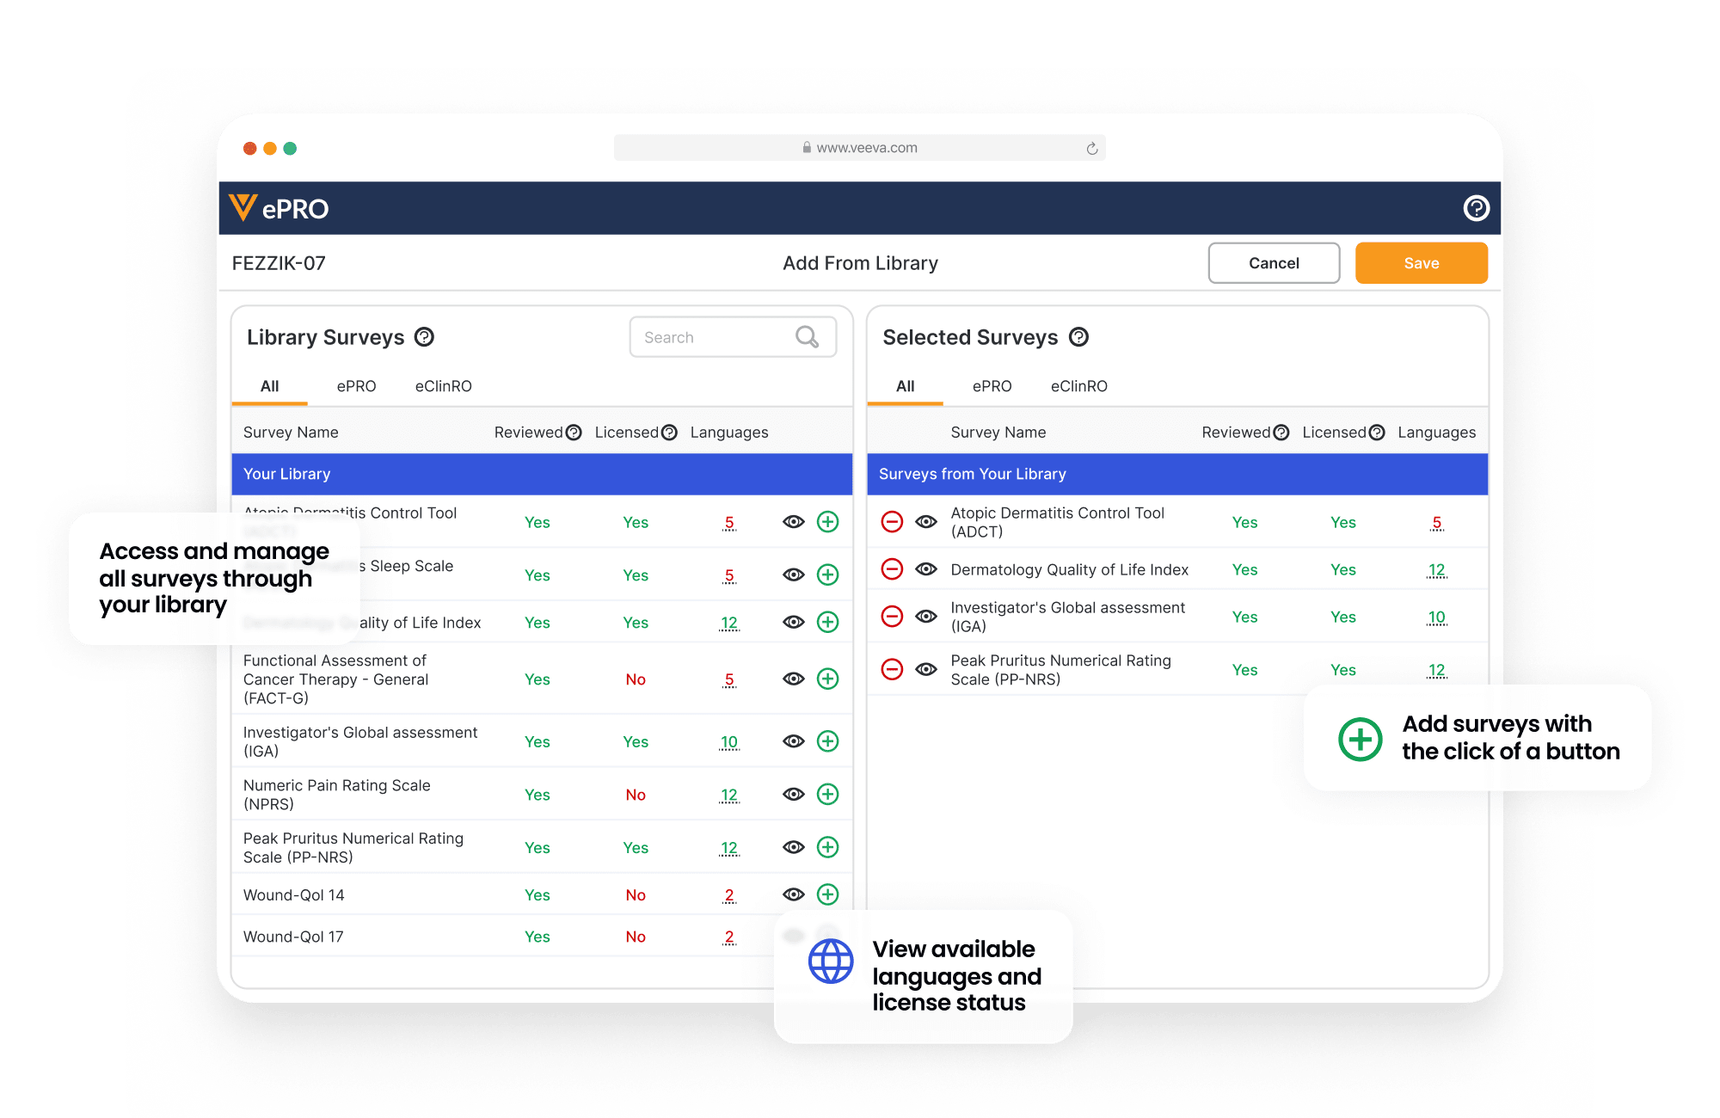Screen dimensions: 1720x1118
Task: Preview selected Atopic Dermatitis Control Tool survey
Action: [926, 521]
